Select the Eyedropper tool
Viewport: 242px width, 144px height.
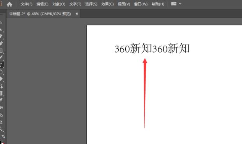pos(1,100)
